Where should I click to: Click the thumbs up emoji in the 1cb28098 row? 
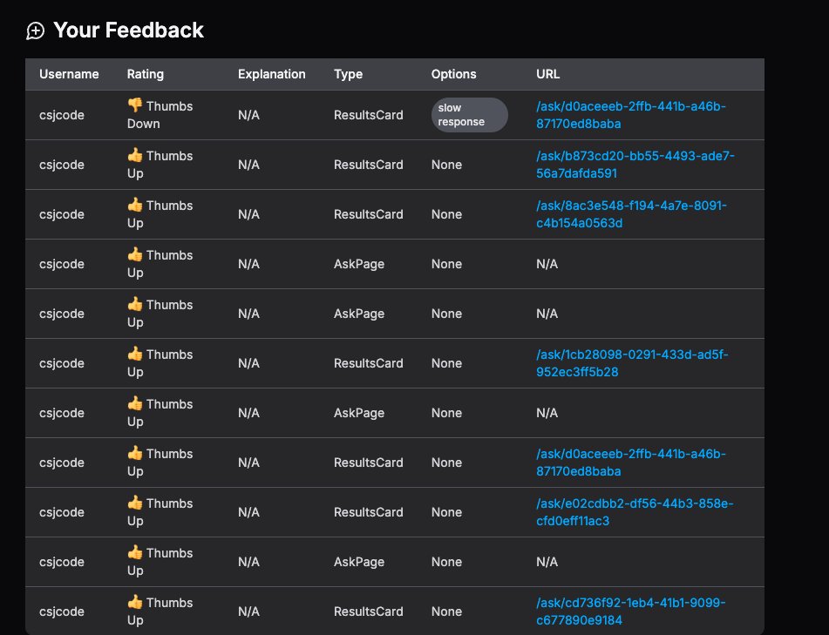click(135, 354)
